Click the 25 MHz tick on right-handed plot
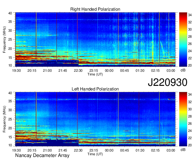 tap(10, 39)
